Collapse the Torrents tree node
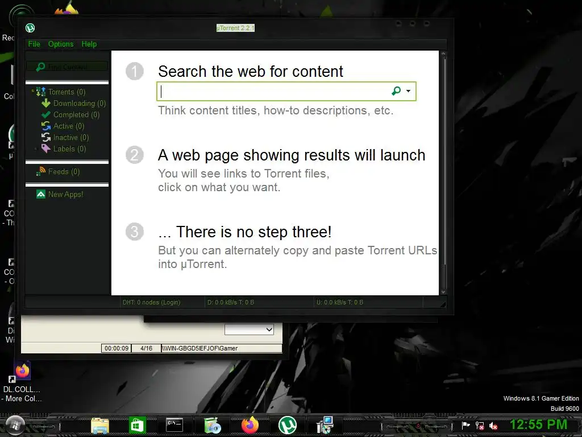 [33, 90]
